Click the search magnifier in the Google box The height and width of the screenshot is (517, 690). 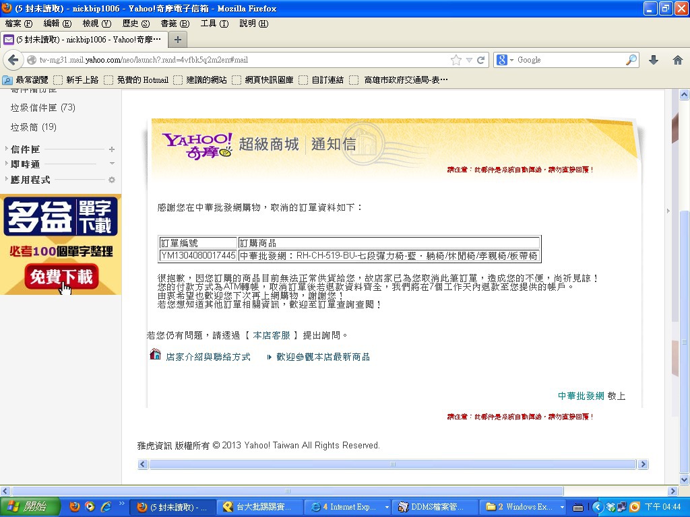coord(631,60)
